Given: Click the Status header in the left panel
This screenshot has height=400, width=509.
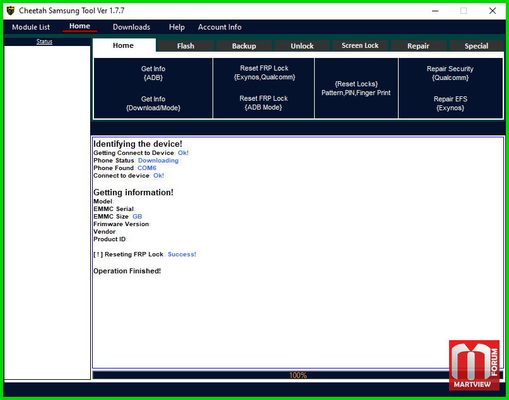Looking at the screenshot, I should click(45, 42).
